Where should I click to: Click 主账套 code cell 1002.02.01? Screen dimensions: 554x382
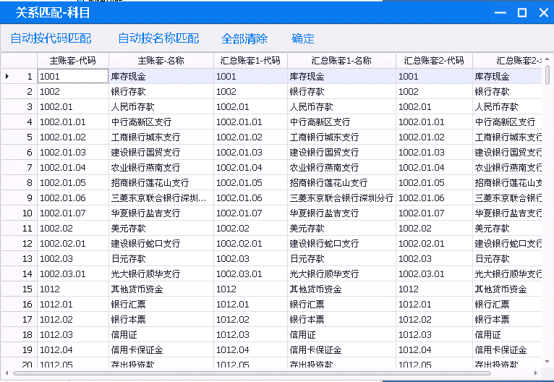point(73,244)
